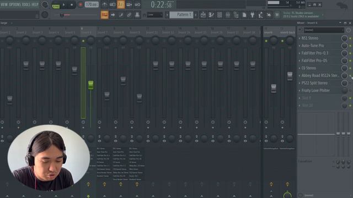This screenshot has width=353, height=198.
Task: Toggle Auto-Tune Pro slot enable LED
Action: (350, 46)
